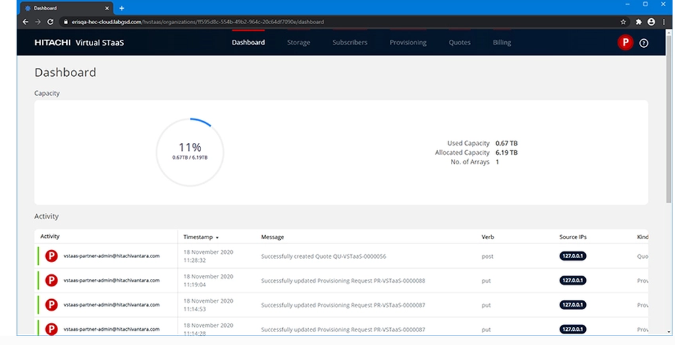This screenshot has width=675, height=345.
Task: Click the browser forward arrow
Action: coord(38,22)
